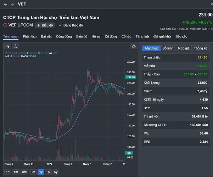Open the candlestick chart type selector
The width and height of the screenshot is (213, 177).
(7, 46)
